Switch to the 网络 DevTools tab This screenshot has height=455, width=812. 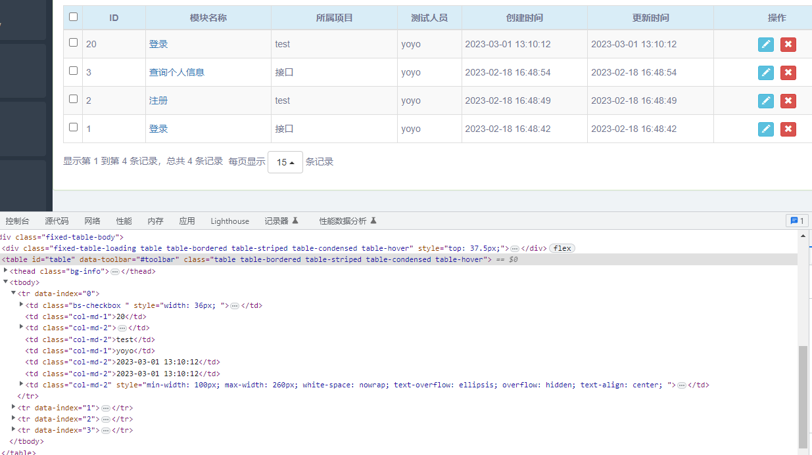92,221
